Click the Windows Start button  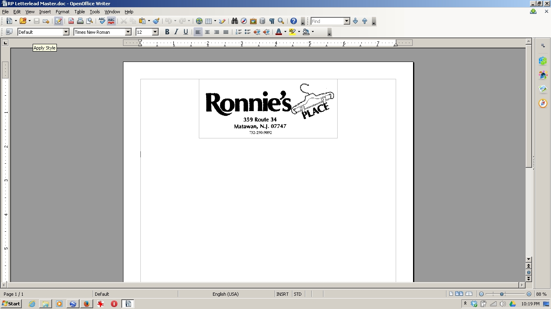click(11, 304)
